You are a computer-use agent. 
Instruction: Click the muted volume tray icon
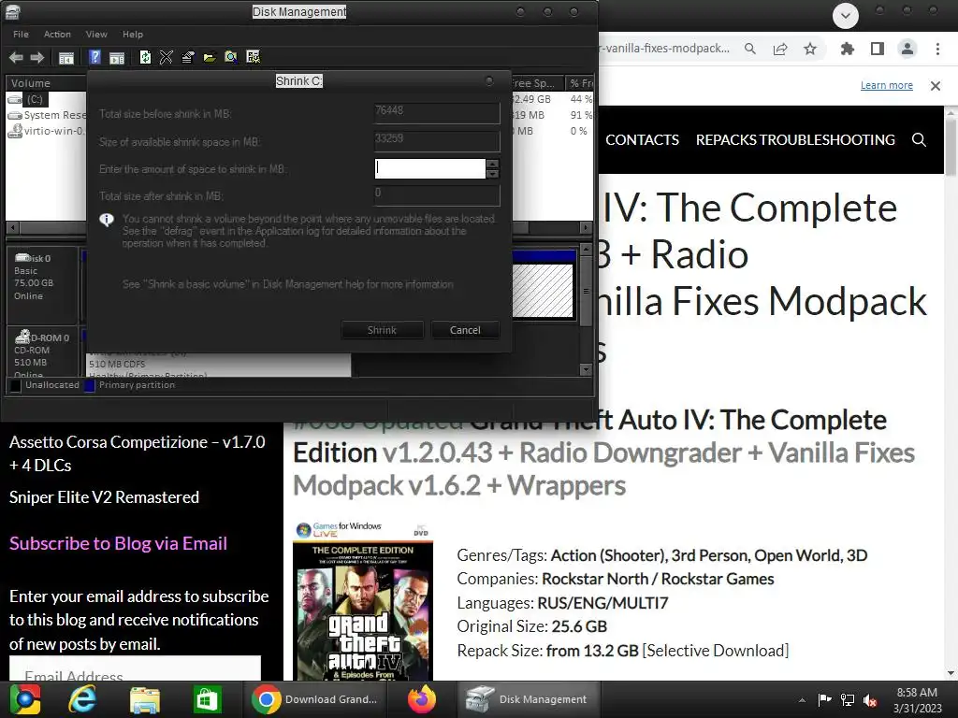coord(871,700)
